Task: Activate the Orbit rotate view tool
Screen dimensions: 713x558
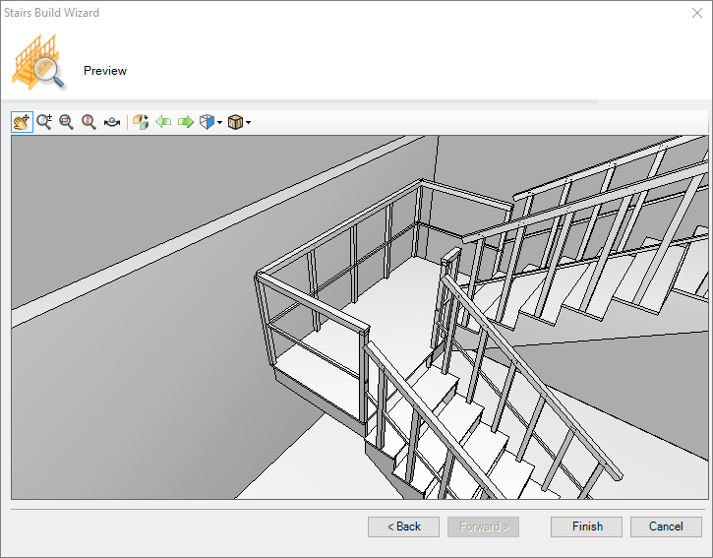Action: (x=112, y=122)
